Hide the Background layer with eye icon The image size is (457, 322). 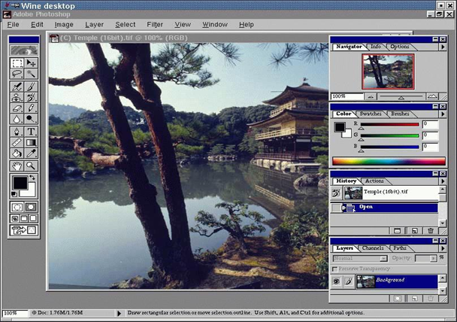point(337,281)
